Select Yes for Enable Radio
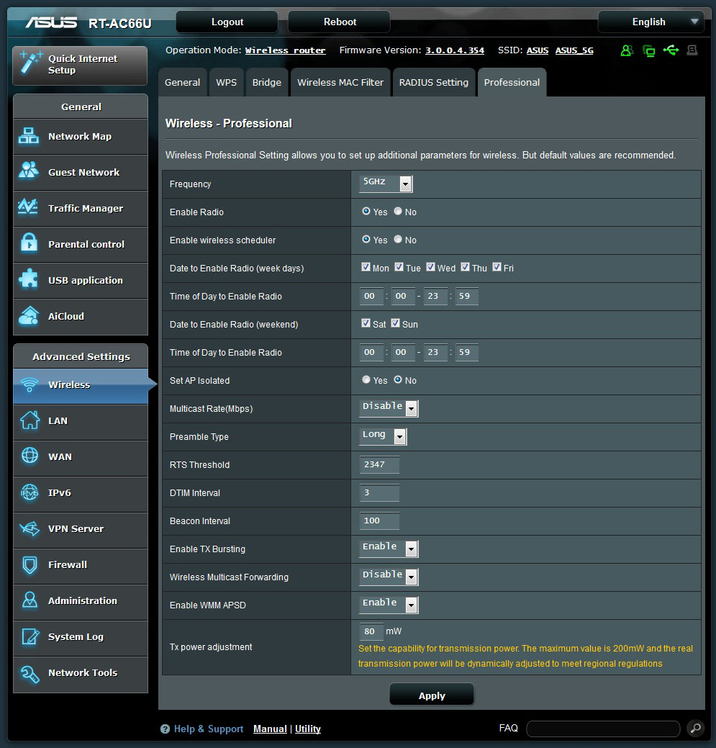The width and height of the screenshot is (716, 748). tap(366, 211)
